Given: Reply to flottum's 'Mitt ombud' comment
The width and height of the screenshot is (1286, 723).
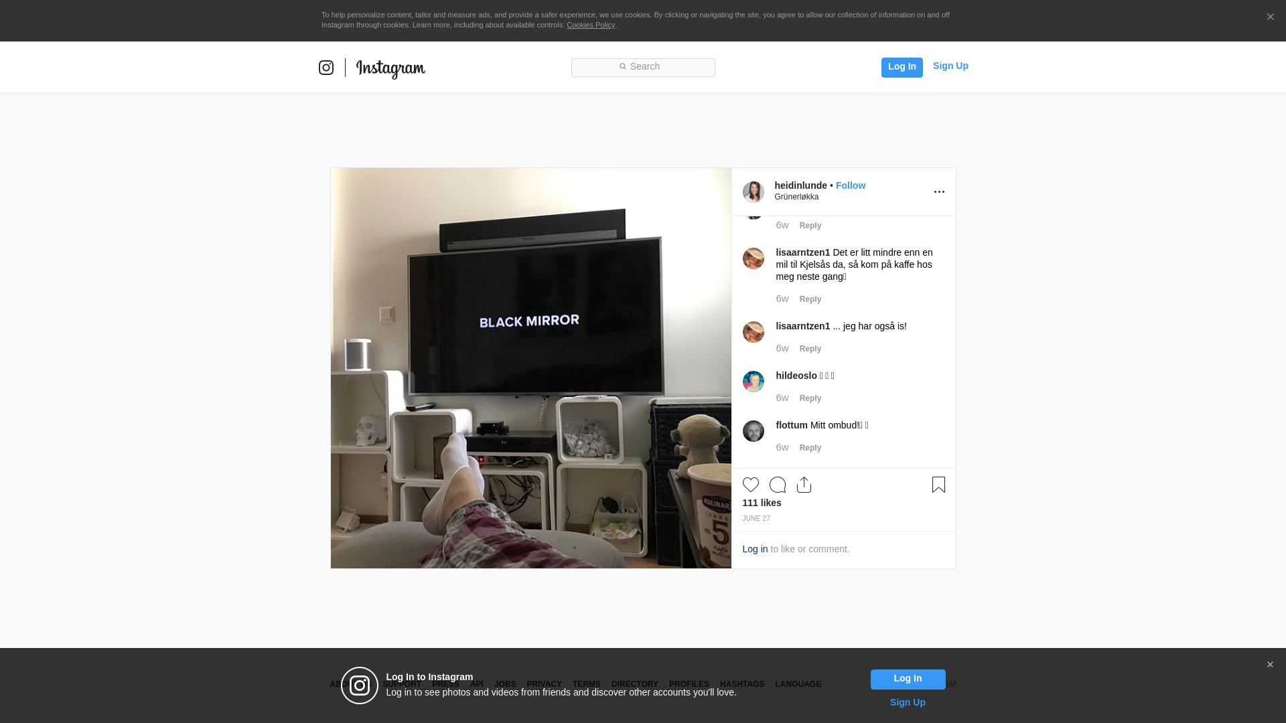Looking at the screenshot, I should pyautogui.click(x=810, y=448).
